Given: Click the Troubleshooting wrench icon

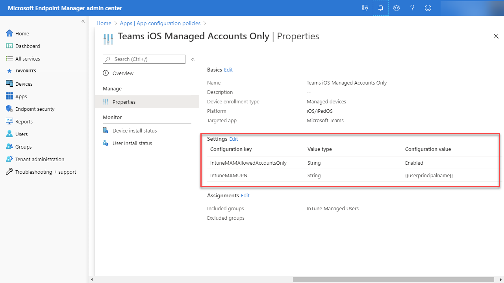Looking at the screenshot, I should point(9,172).
